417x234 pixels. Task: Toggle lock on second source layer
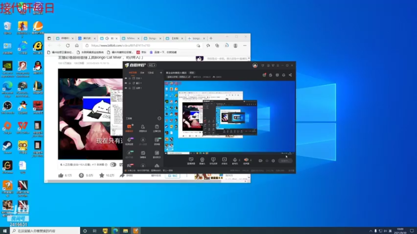[x=130, y=83]
